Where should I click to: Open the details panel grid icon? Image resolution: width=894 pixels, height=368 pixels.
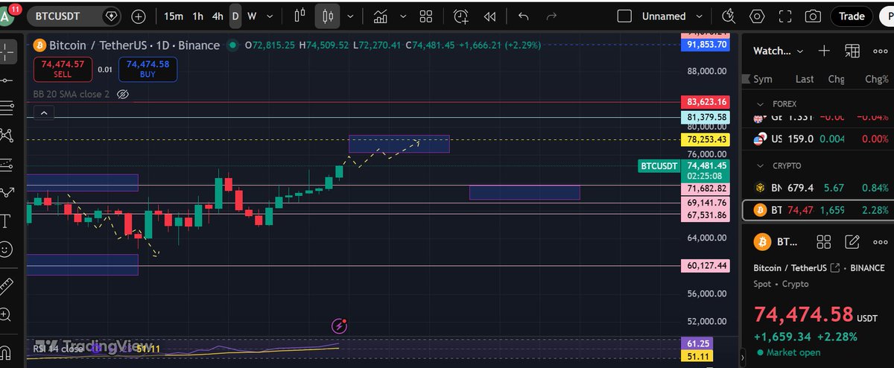823,241
